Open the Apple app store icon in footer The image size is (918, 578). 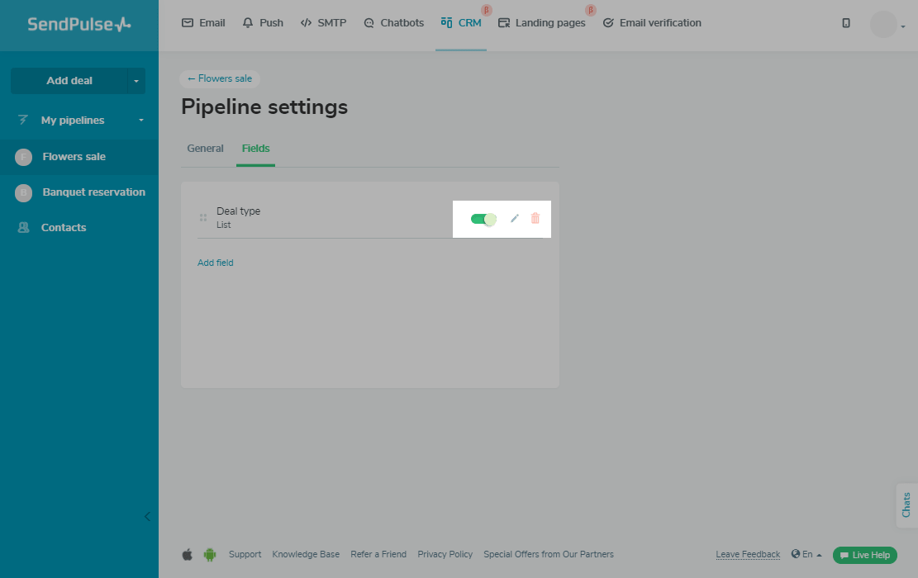pyautogui.click(x=188, y=555)
